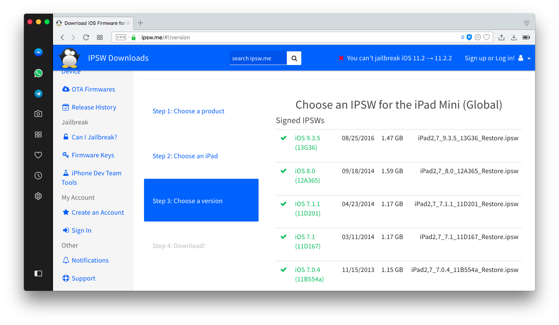Click the 1.59 GB size of iOS 8.0

(392, 171)
